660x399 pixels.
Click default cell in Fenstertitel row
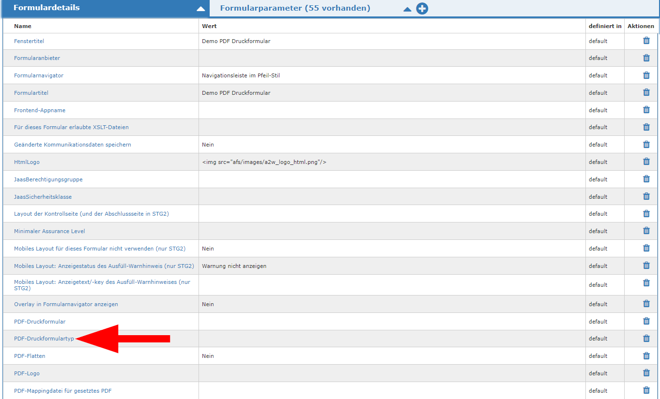pos(598,41)
